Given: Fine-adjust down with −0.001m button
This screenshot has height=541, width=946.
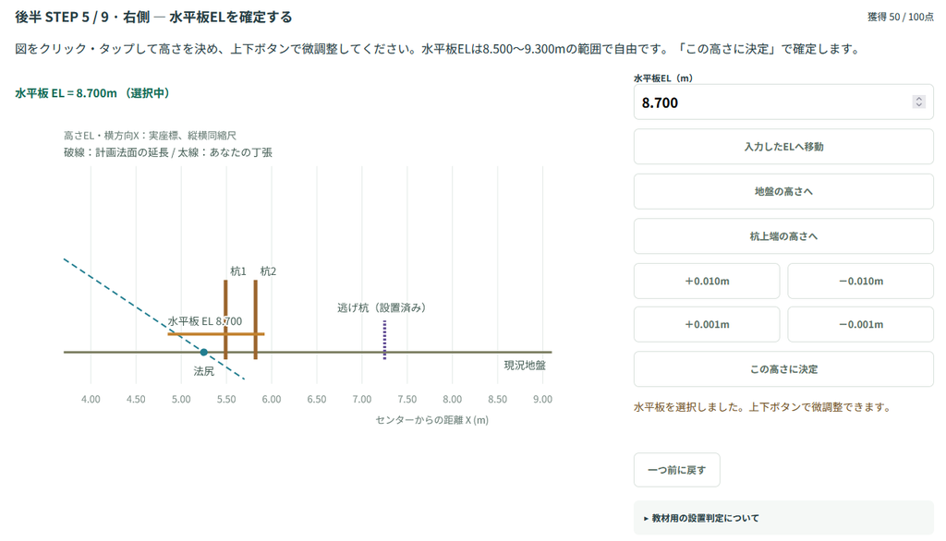Looking at the screenshot, I should (x=860, y=324).
